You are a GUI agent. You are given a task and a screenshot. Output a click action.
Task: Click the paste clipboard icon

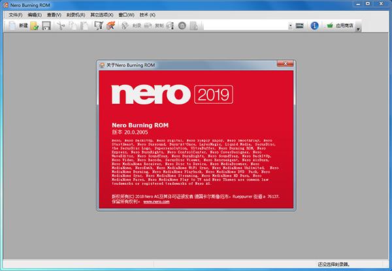click(84, 25)
